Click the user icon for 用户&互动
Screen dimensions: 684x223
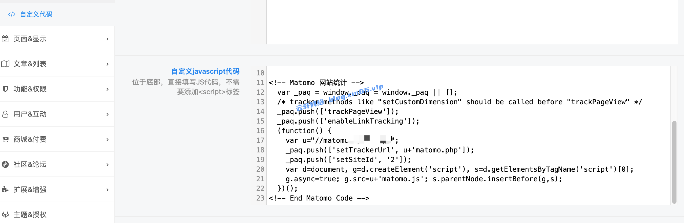[x=5, y=114]
